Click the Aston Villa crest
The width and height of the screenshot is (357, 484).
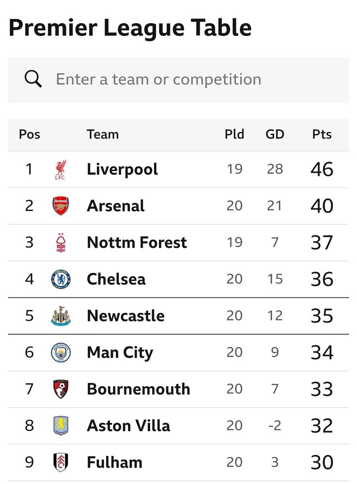pos(61,425)
